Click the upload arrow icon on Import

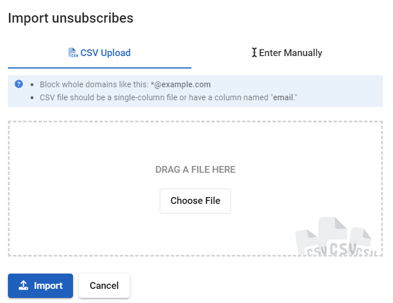pyautogui.click(x=23, y=285)
